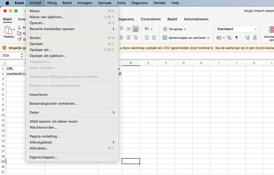Switch to the Controleren ribbon tab
The height and width of the screenshot is (175, 274).
151,19
